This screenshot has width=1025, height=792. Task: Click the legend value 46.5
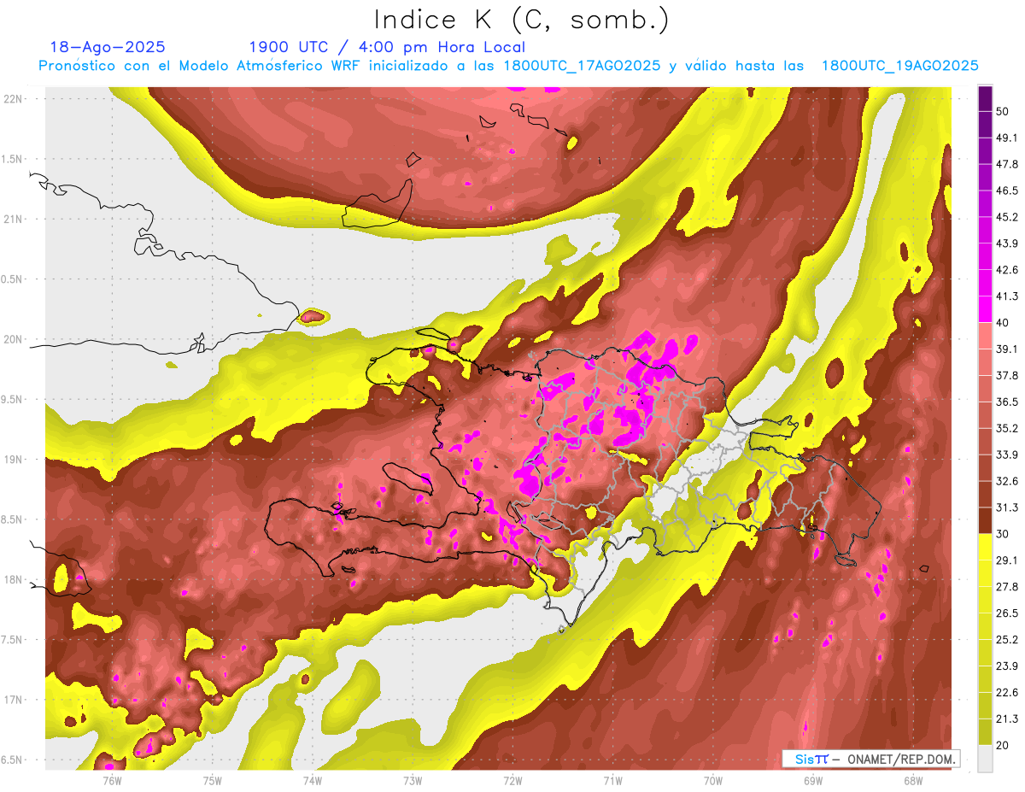point(1006,191)
